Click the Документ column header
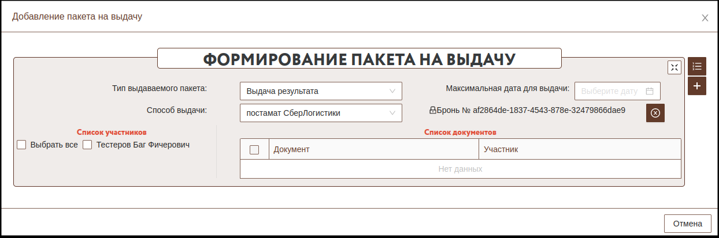The height and width of the screenshot is (238, 719). click(x=373, y=149)
